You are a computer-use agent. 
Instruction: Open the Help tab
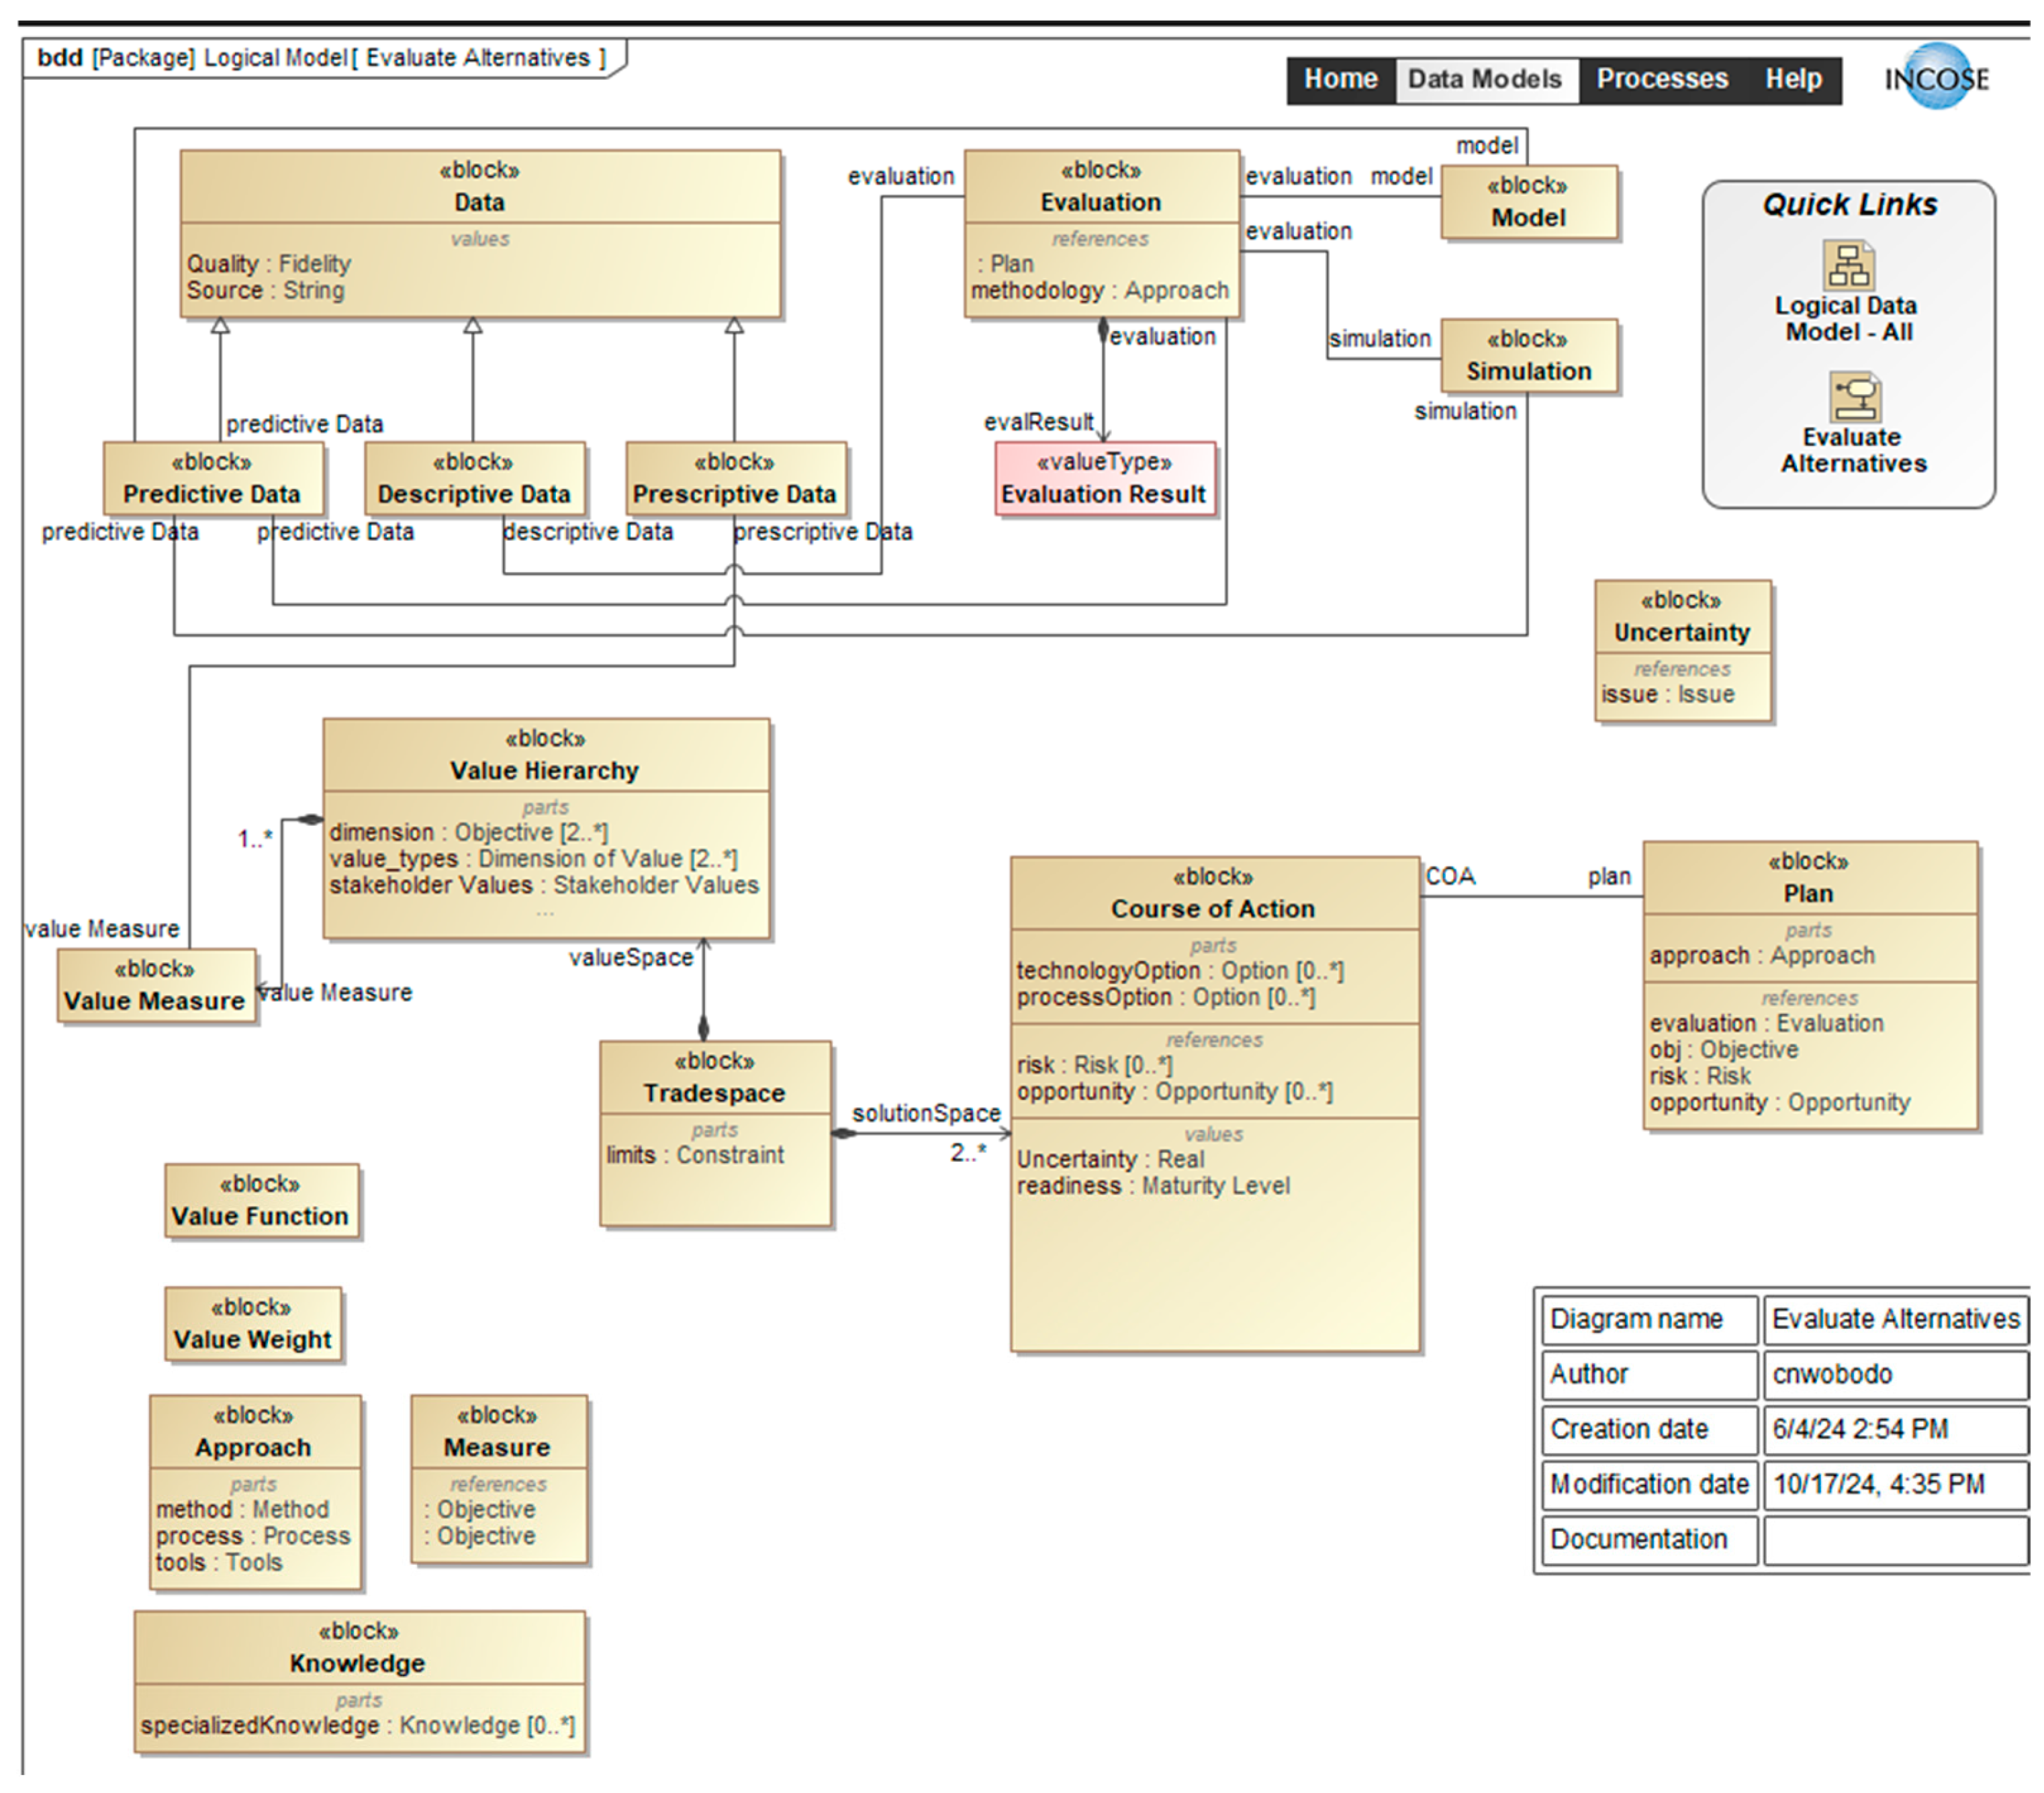(x=1793, y=79)
